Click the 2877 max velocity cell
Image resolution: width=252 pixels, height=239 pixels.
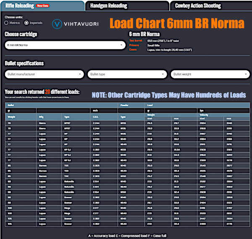(x=236, y=166)
